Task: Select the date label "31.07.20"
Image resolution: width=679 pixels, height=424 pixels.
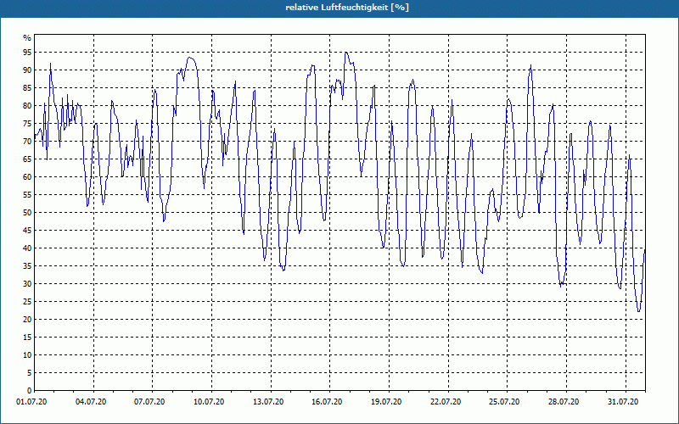Action: (x=623, y=402)
